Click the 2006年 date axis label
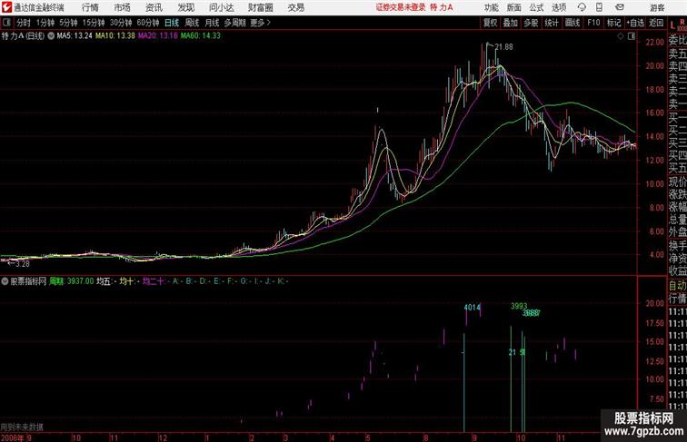The height and width of the screenshot is (442, 687). click(13, 437)
